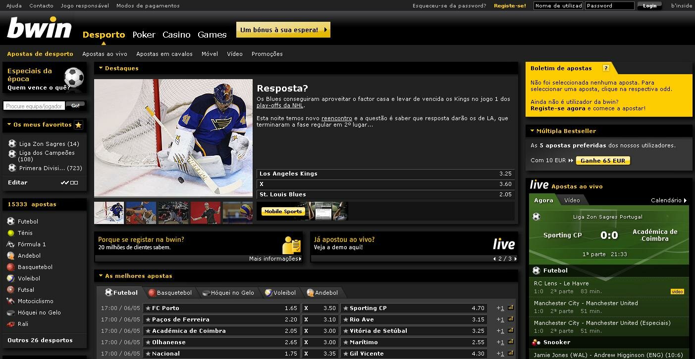Open Fórmula 1 sport category
The width and height of the screenshot is (695, 359).
pyautogui.click(x=32, y=244)
